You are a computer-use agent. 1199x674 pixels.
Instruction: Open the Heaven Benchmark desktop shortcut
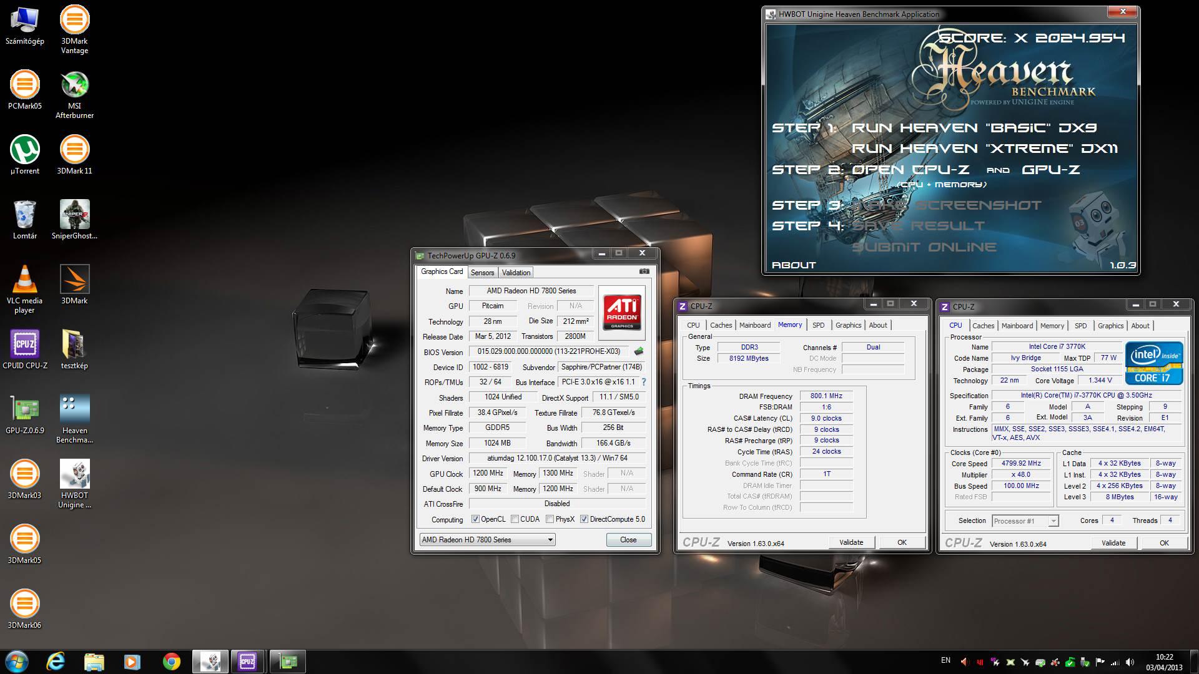74,419
